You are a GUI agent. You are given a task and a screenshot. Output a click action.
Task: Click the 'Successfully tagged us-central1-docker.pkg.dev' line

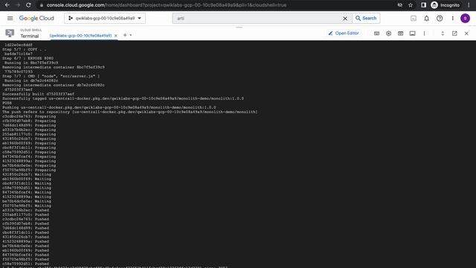point(123,98)
